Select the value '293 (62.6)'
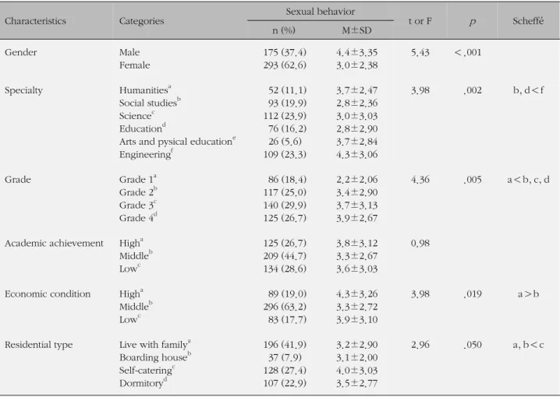The width and height of the screenshot is (560, 397). point(285,65)
